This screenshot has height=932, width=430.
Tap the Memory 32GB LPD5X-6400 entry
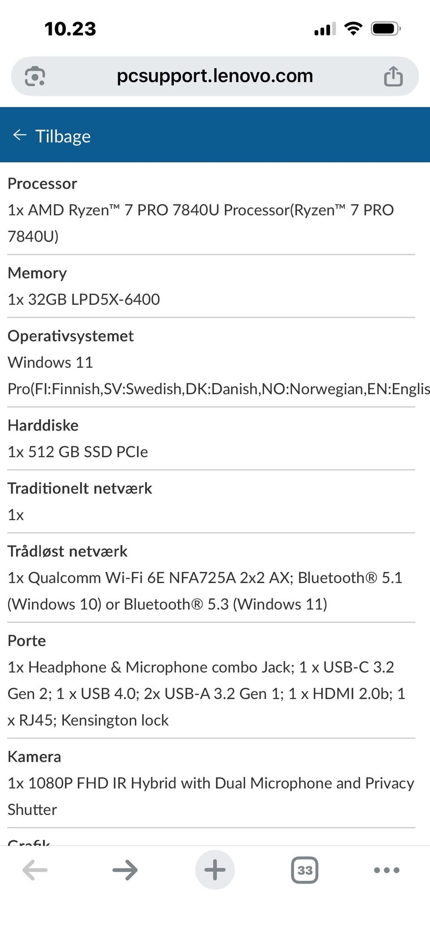(84, 299)
